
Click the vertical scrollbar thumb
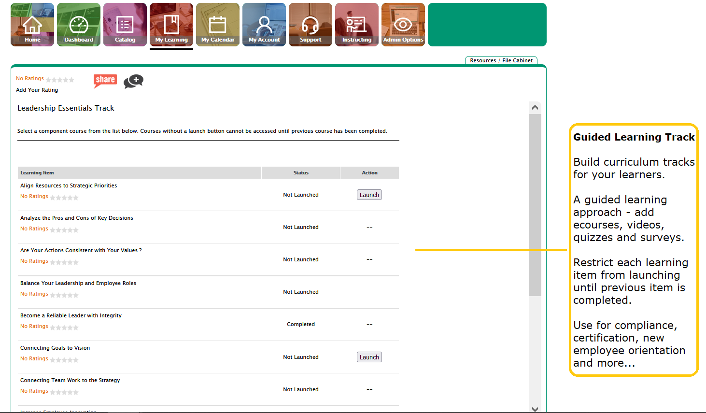(x=535, y=205)
